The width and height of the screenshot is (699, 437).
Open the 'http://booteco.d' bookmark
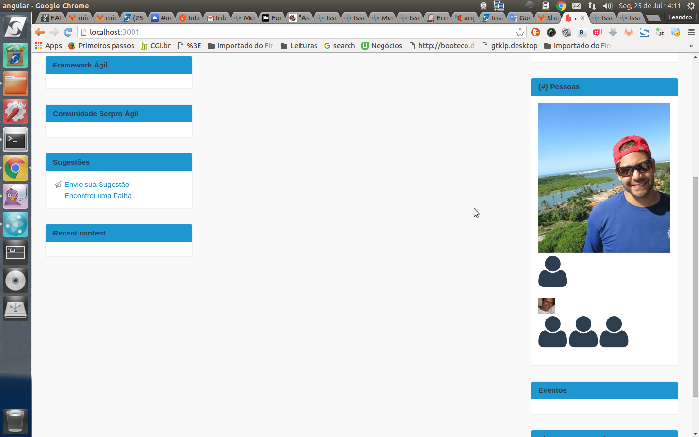click(442, 46)
